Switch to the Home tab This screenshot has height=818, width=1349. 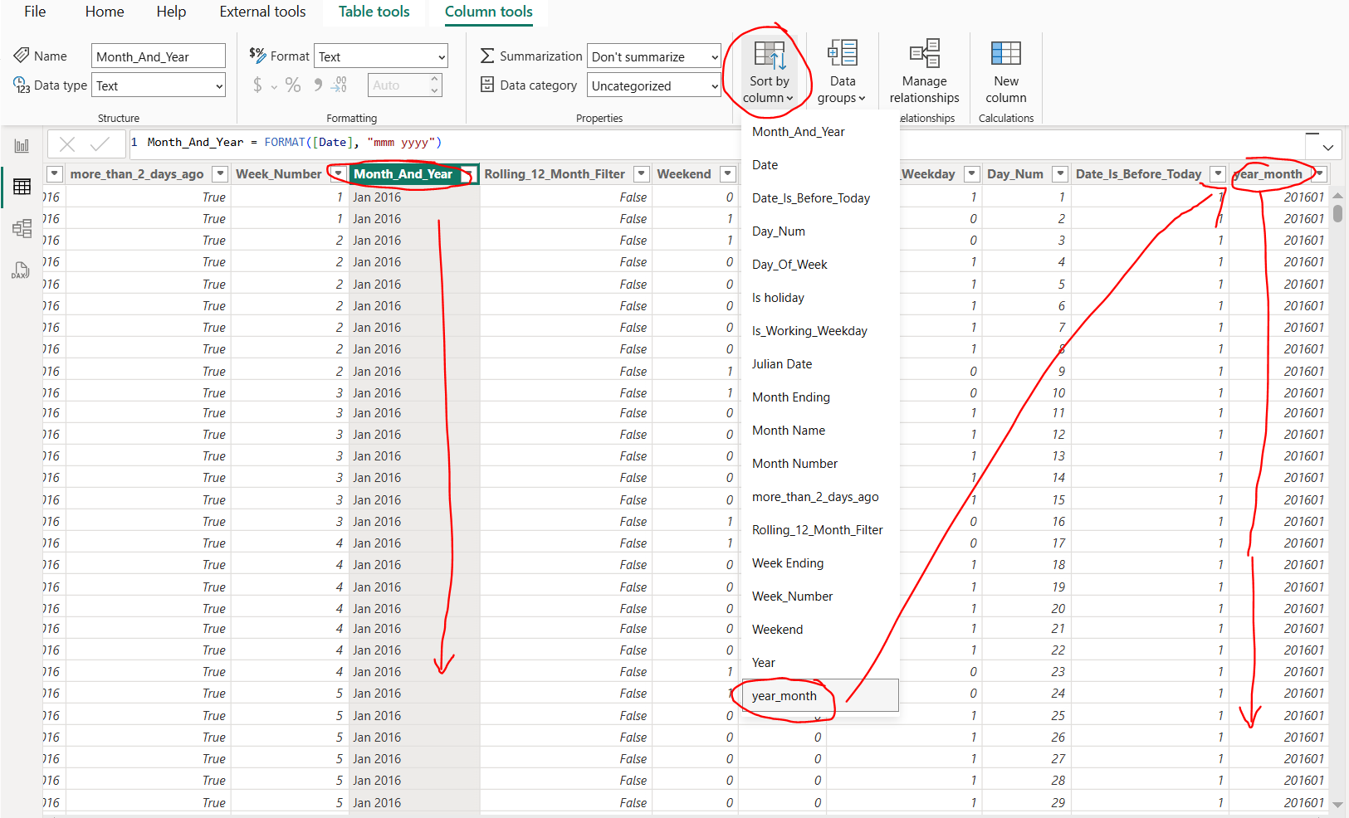[105, 12]
